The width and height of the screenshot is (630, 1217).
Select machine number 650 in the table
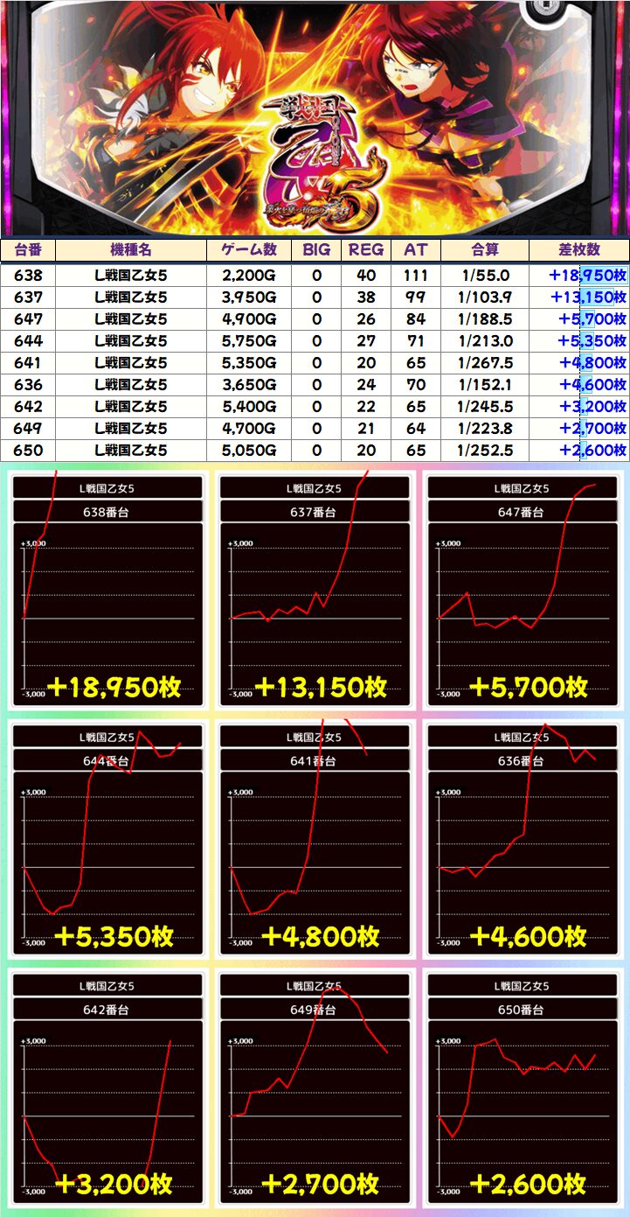pyautogui.click(x=28, y=450)
